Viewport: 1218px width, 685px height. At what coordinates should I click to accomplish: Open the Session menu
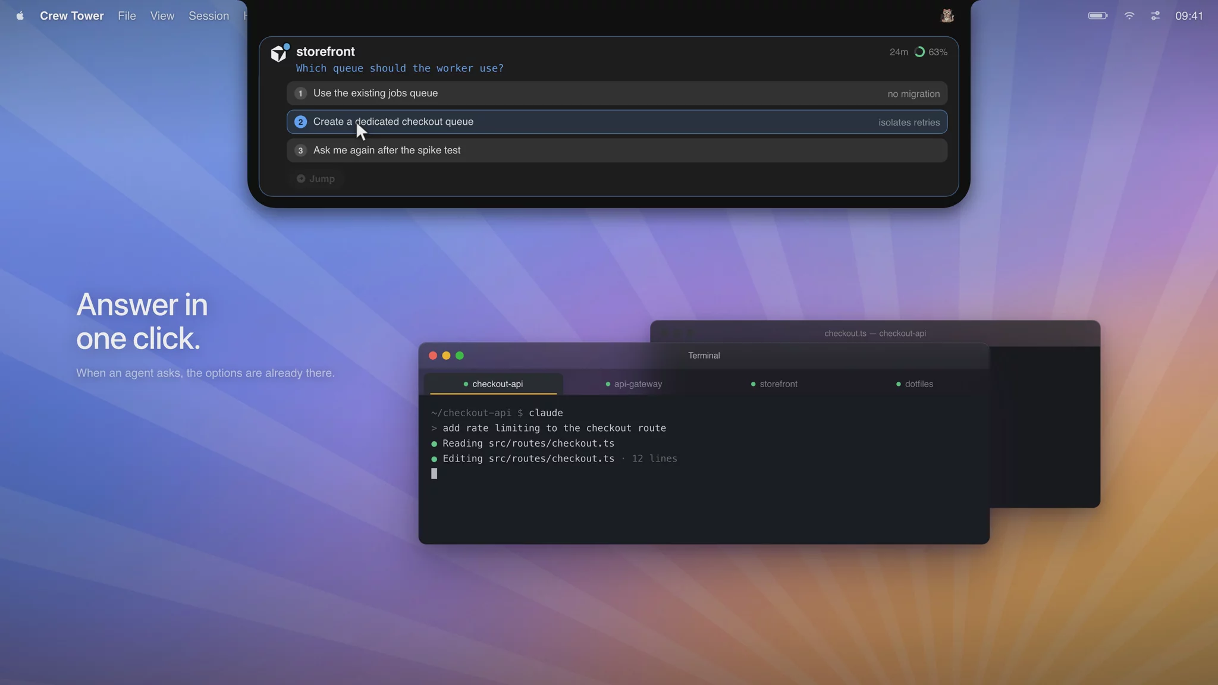tap(209, 16)
